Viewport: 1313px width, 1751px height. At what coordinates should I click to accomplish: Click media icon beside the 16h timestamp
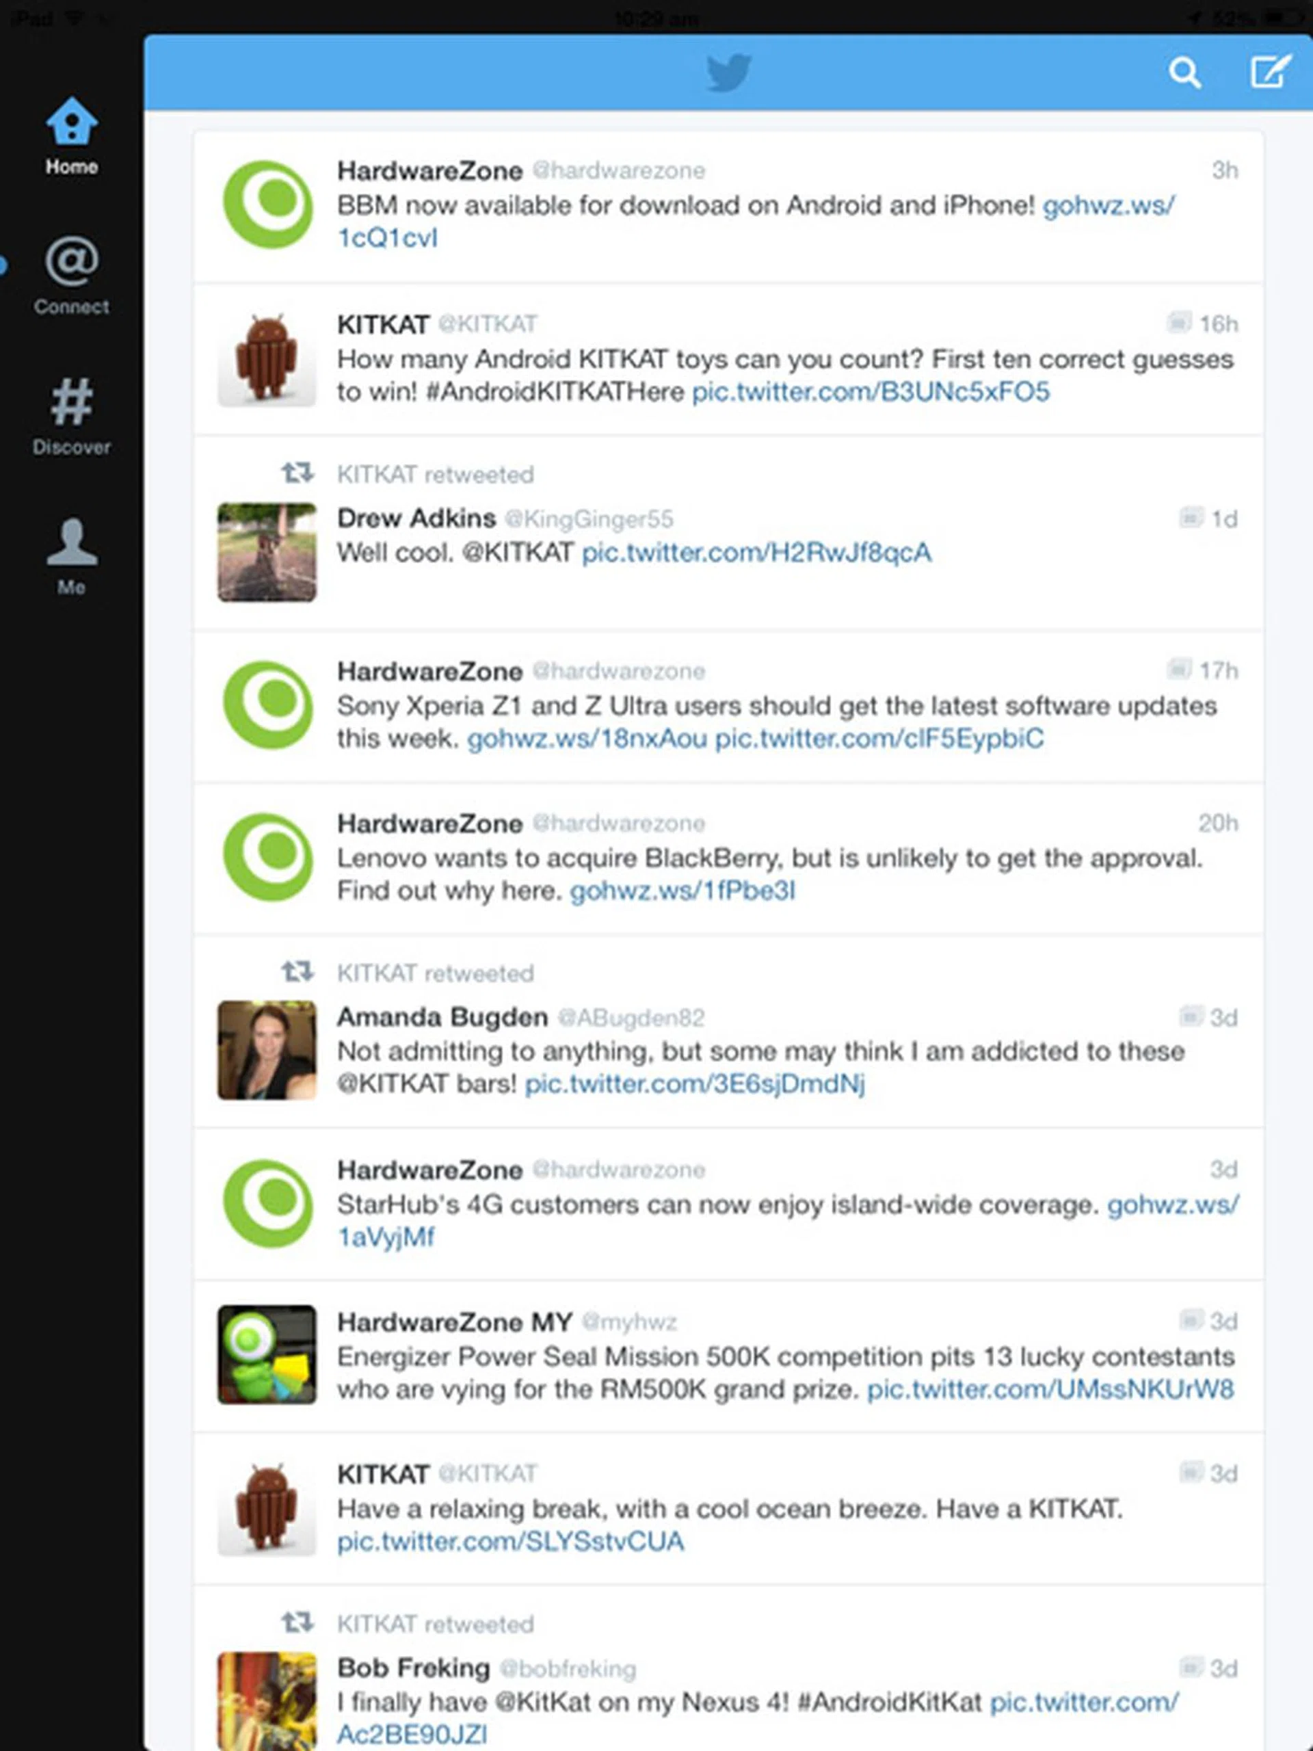tap(1178, 322)
